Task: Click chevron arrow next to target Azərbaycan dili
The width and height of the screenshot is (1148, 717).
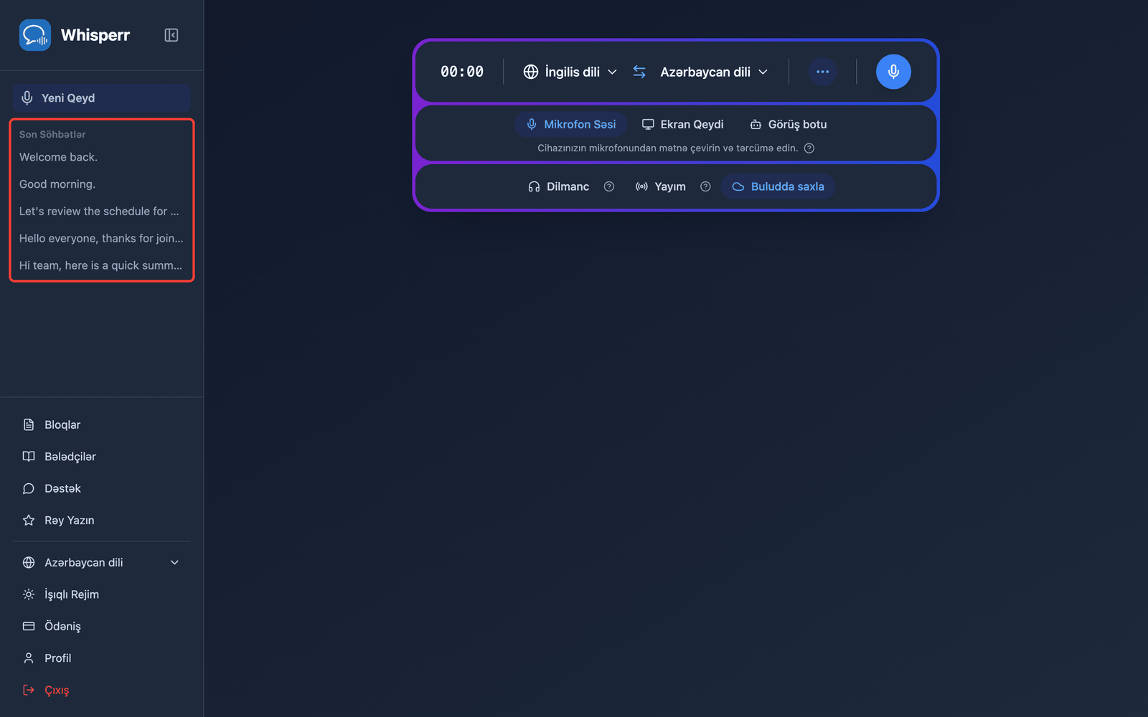Action: tap(763, 72)
